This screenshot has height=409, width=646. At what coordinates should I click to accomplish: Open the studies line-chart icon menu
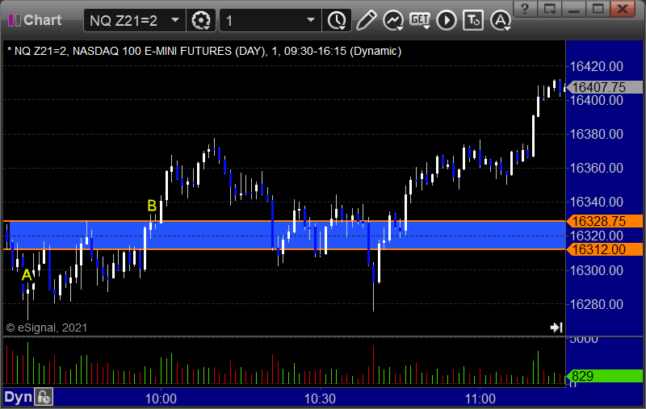[393, 20]
